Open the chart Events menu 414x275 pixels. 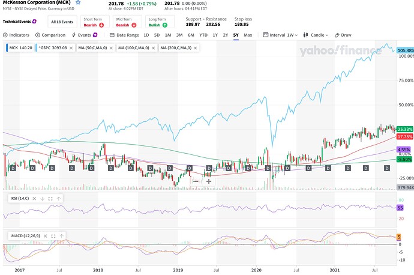85,35
